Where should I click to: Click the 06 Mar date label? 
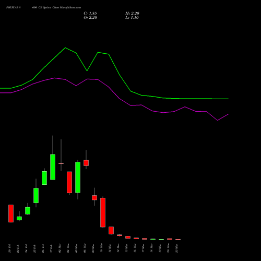tap(85, 248)
